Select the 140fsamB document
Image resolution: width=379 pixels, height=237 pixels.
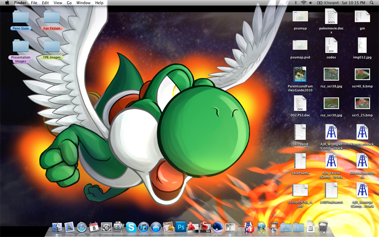point(300,135)
